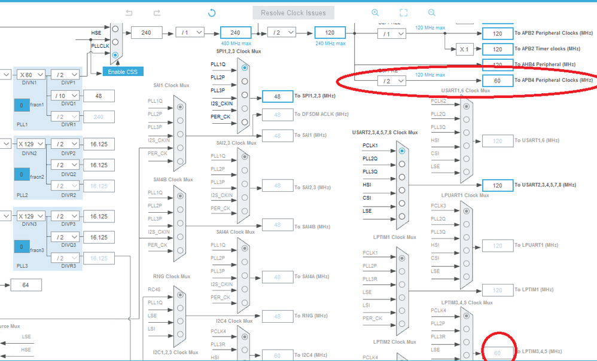
Task: Open the DIVP3 divider dropdown
Action: [65, 216]
